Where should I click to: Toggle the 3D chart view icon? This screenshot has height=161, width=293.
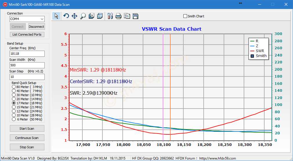tap(100, 16)
